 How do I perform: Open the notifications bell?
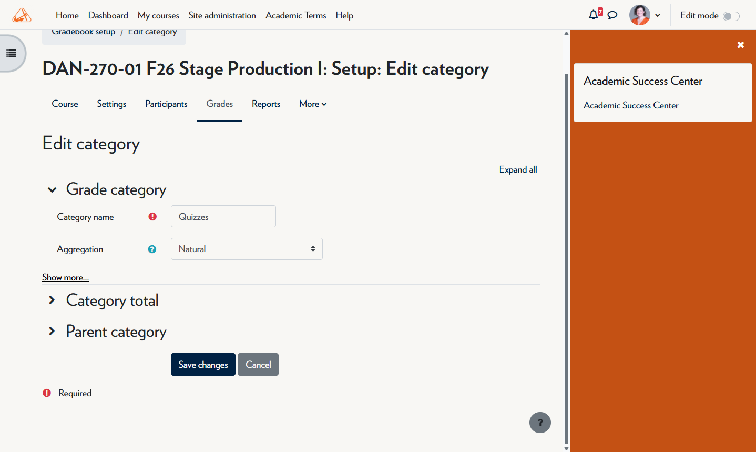click(594, 15)
